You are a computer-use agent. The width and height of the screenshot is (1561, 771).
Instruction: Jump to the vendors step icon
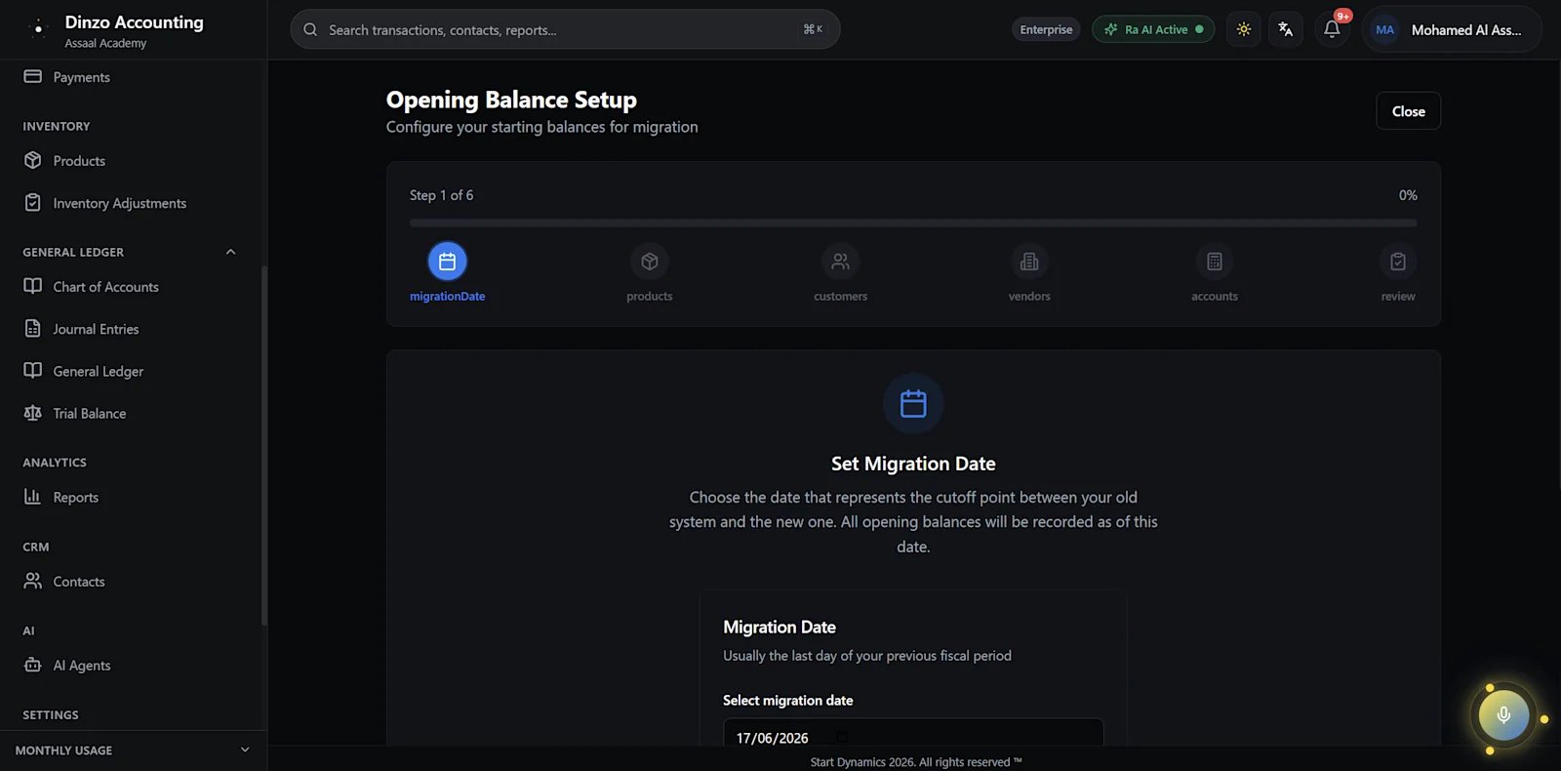click(1029, 262)
